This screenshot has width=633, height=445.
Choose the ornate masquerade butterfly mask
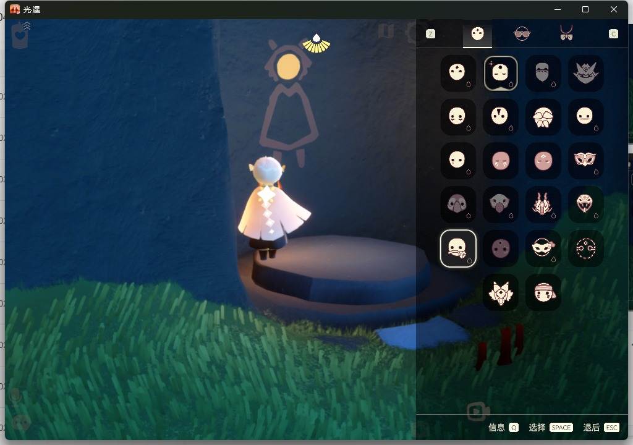pos(585,161)
